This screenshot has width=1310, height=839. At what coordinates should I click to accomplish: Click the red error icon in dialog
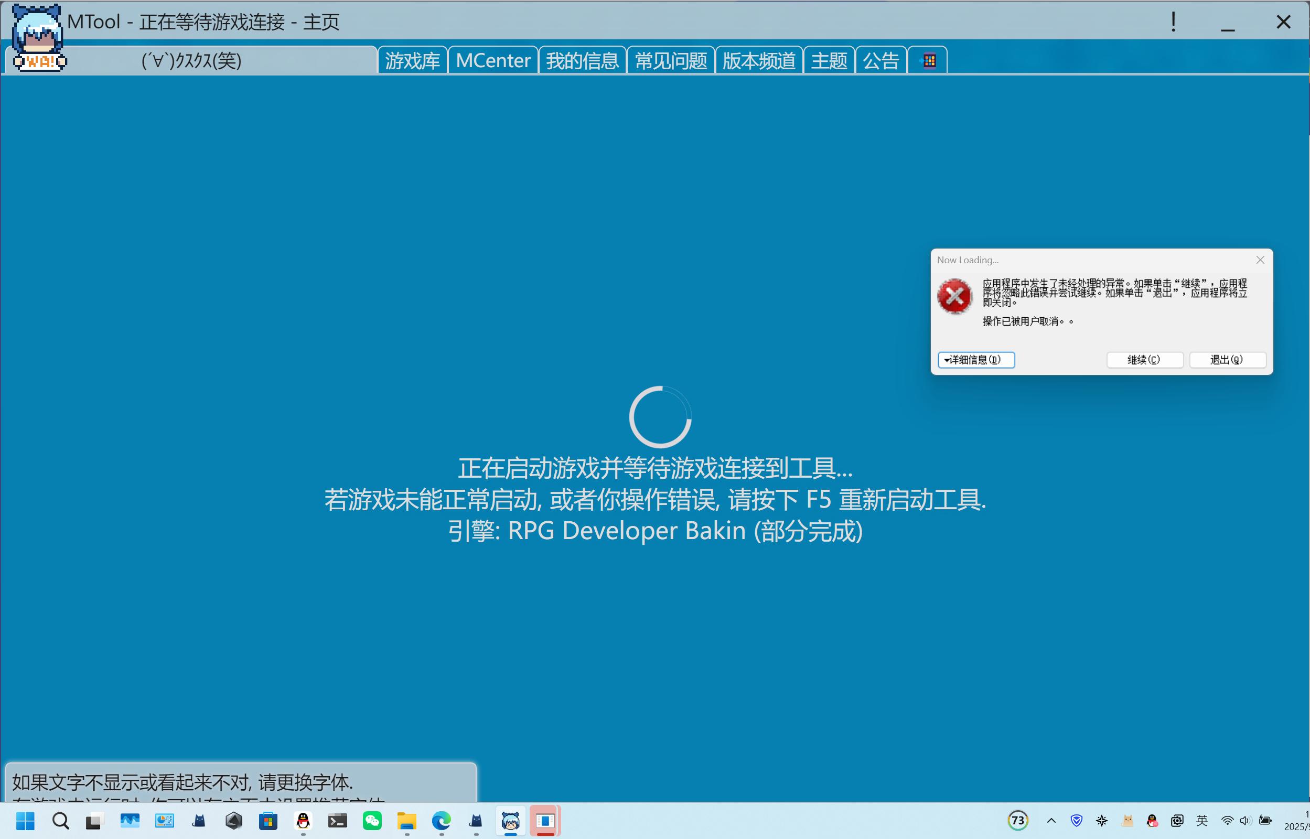pyautogui.click(x=954, y=296)
